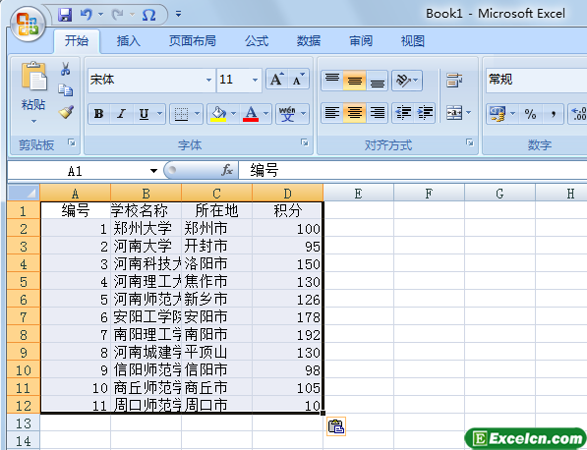Open the 审阅 tab
587x450 pixels.
(361, 40)
